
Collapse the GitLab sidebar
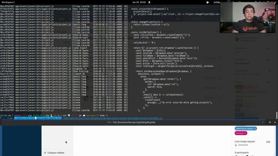(x=54, y=153)
